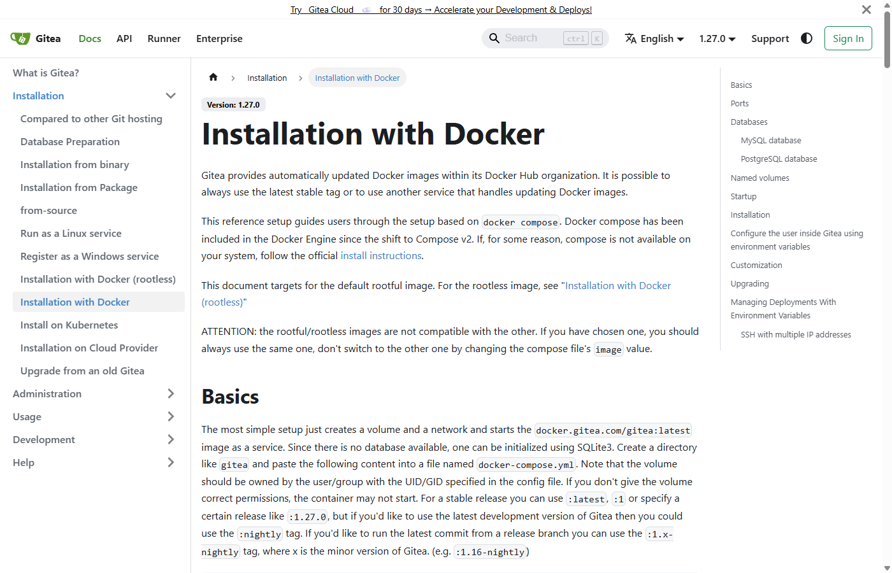This screenshot has width=892, height=573.
Task: Open the Gitea Cloud trial banner link
Action: click(441, 10)
